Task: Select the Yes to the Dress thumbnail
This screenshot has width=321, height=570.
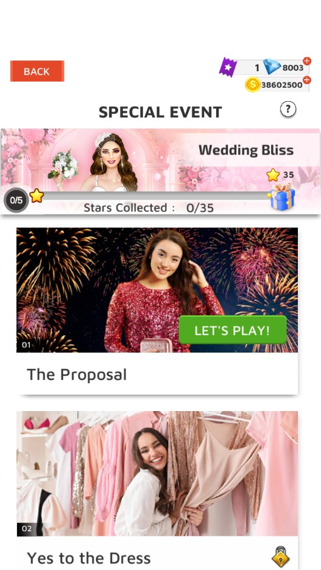Action: (157, 474)
